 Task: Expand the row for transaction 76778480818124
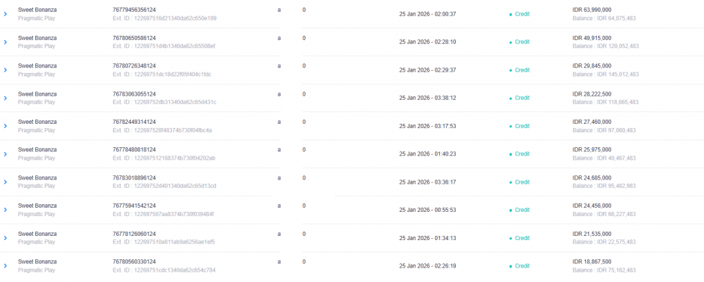click(x=5, y=154)
